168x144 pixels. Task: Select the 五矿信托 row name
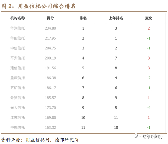[x=18, y=88]
